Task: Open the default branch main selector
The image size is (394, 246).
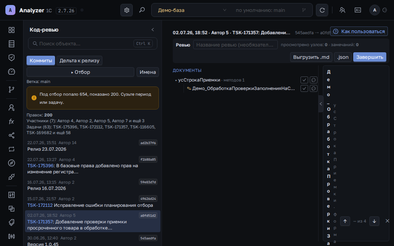Action: point(271,10)
